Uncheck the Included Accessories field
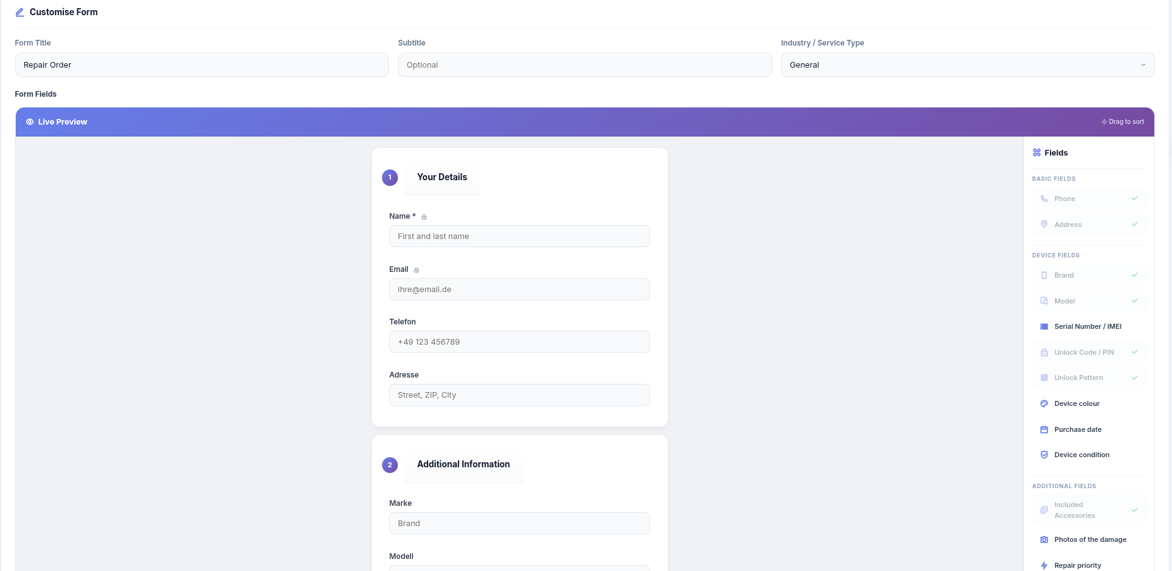This screenshot has width=1172, height=571. (1134, 510)
